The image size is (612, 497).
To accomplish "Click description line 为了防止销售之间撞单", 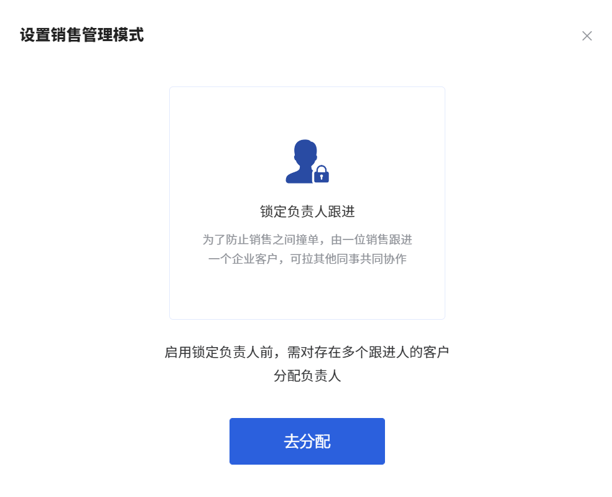I will pos(261,239).
